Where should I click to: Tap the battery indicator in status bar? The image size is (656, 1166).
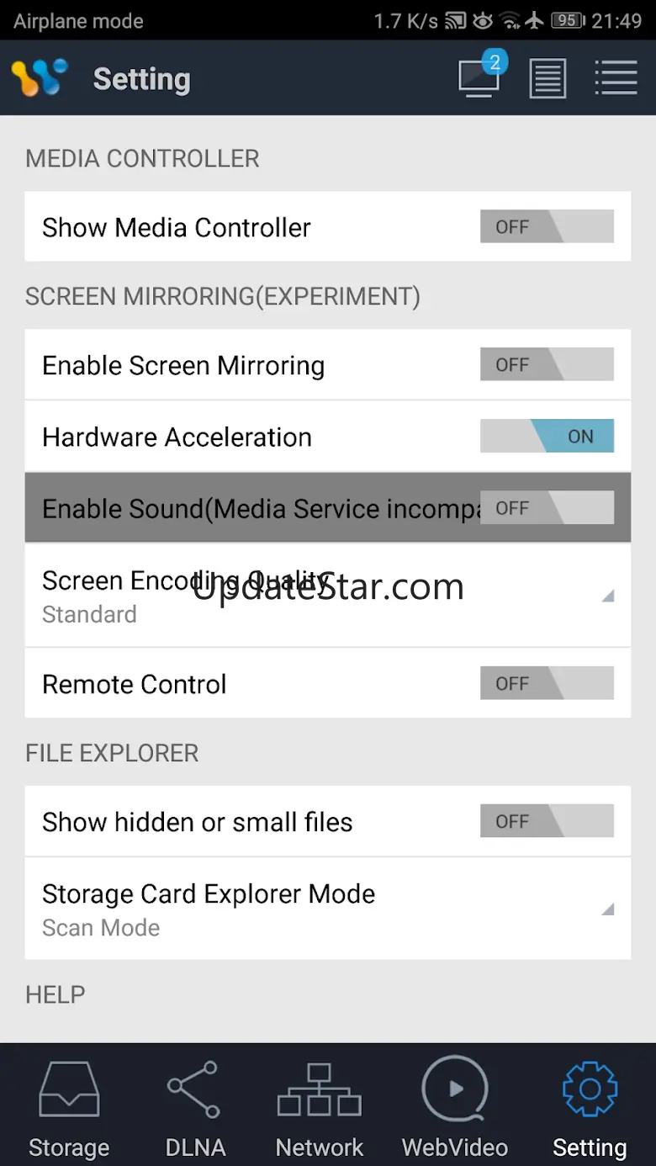568,20
